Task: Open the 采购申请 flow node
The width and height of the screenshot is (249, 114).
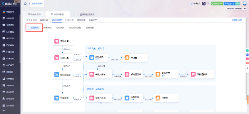Action: point(63,42)
